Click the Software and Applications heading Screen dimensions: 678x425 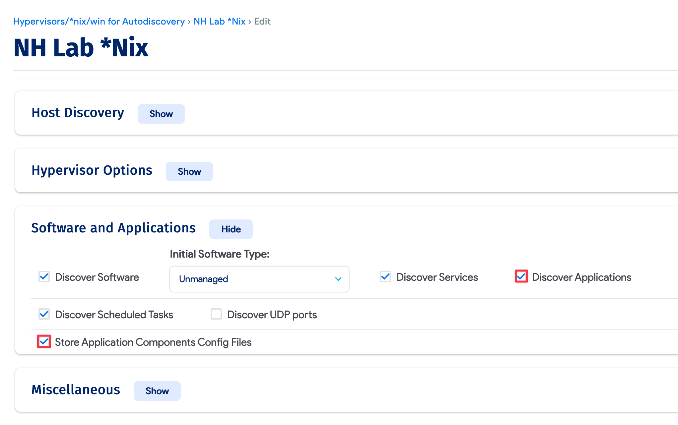tap(113, 228)
